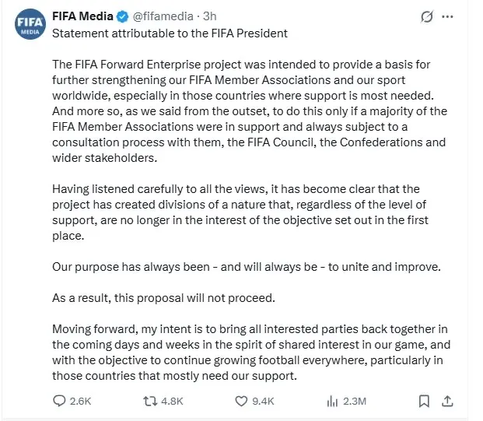Click the reply comment bubble icon
Screen dimensions: 483x421
click(x=59, y=401)
